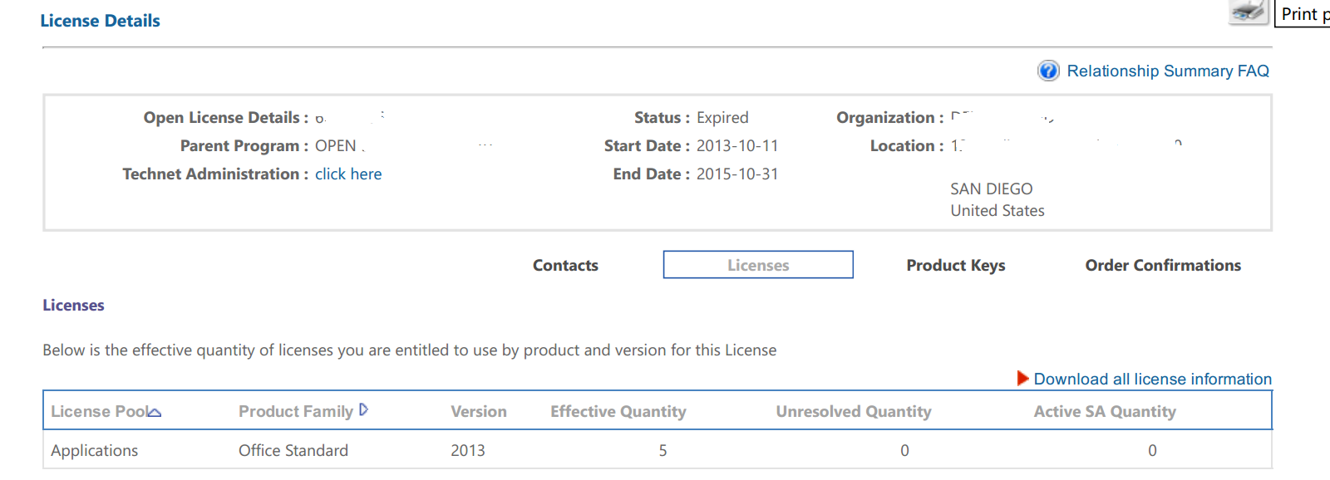Screen dimensions: 1330x480
Task: Switch to the Contacts tab
Action: point(565,266)
